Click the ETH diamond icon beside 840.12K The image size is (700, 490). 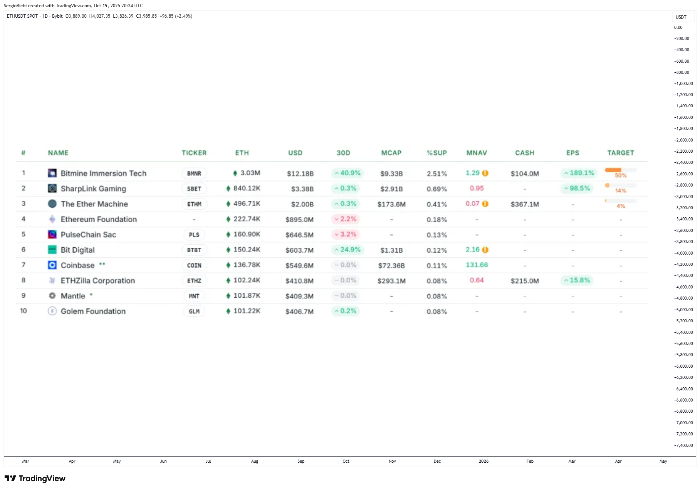(x=228, y=188)
